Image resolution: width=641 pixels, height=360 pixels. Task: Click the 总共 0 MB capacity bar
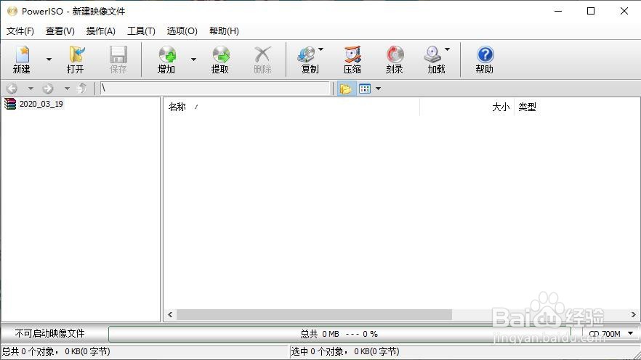coord(339,334)
